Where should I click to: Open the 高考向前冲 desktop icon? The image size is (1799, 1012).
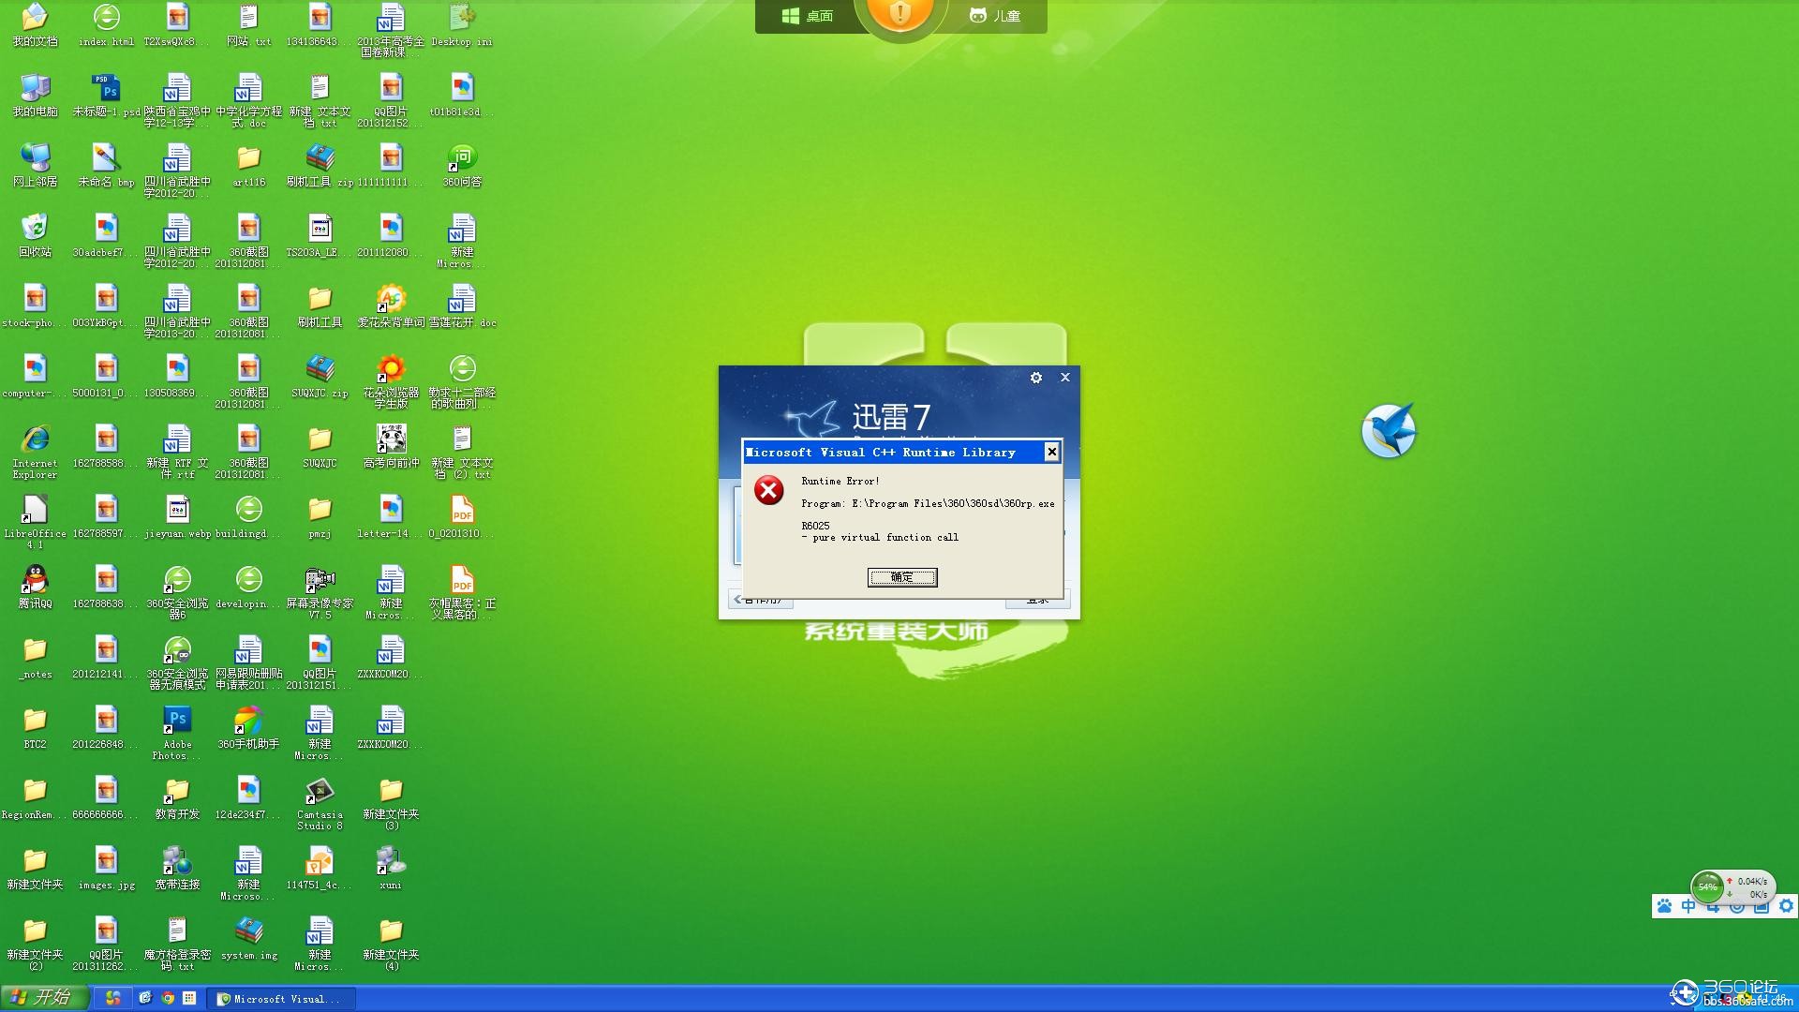tap(391, 447)
